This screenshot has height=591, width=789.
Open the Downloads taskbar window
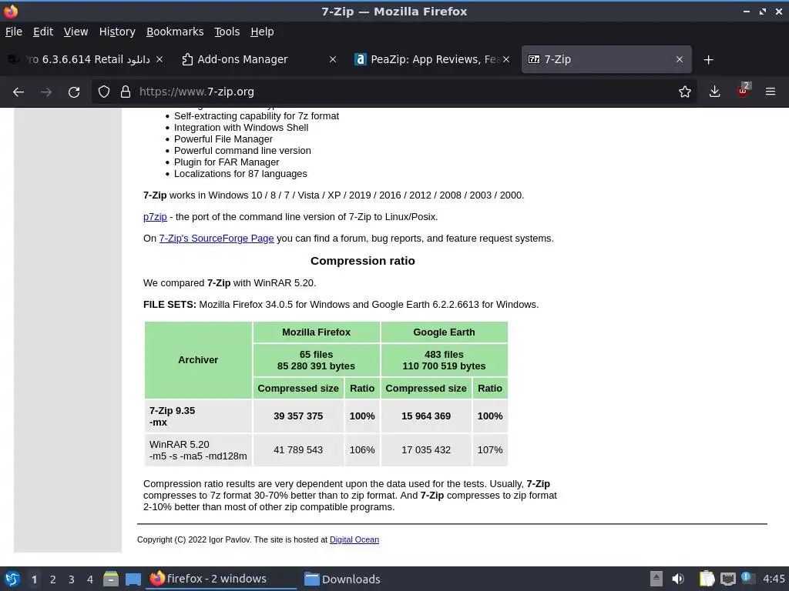tap(342, 579)
